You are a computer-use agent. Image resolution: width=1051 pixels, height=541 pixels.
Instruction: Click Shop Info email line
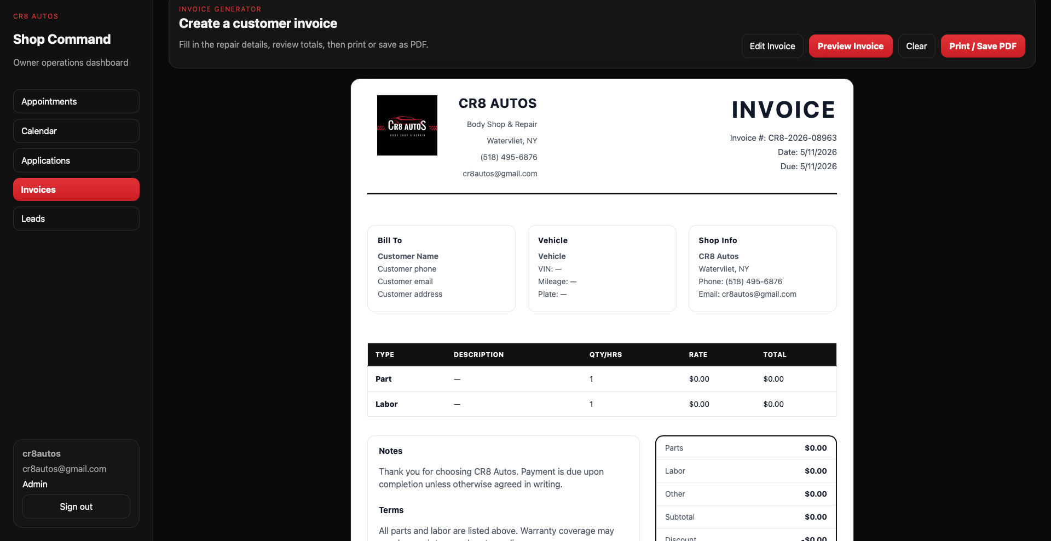click(x=747, y=294)
